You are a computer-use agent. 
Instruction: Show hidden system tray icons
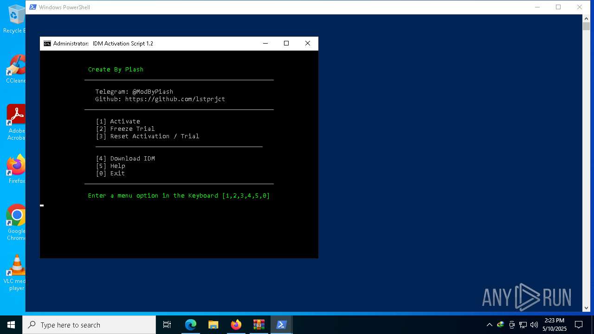[489, 325]
